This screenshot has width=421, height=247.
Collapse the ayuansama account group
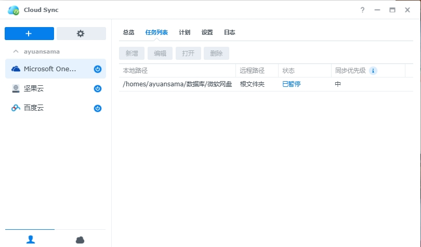click(x=16, y=51)
